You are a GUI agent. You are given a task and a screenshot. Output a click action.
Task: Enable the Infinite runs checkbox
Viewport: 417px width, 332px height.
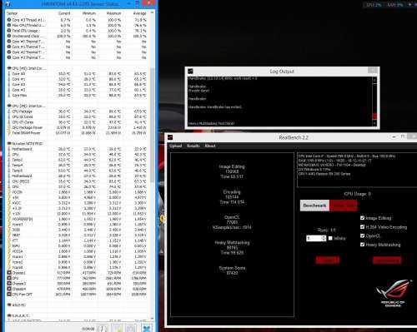330,238
